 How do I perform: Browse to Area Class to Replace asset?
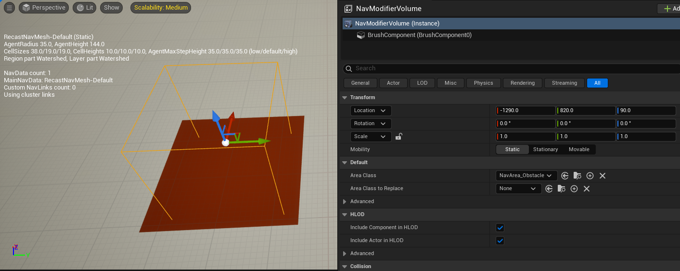click(x=562, y=189)
